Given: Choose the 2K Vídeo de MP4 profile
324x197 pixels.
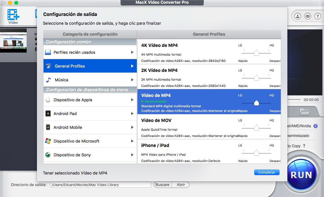Looking at the screenshot, I should (209, 77).
